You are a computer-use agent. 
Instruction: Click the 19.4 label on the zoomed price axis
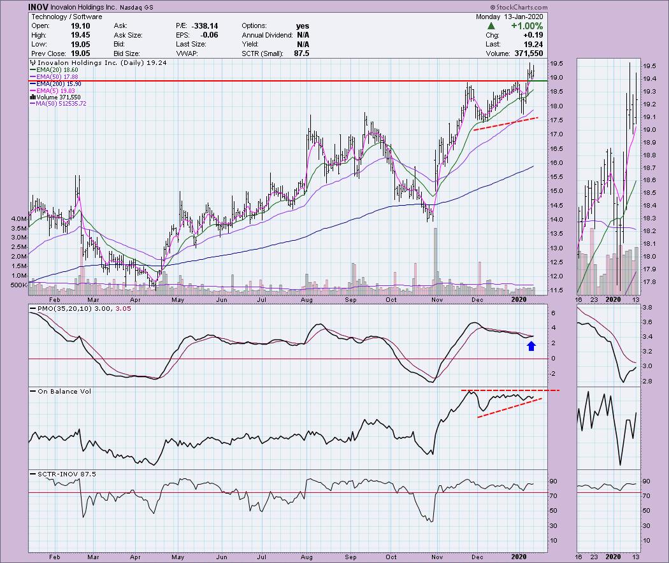[649, 78]
